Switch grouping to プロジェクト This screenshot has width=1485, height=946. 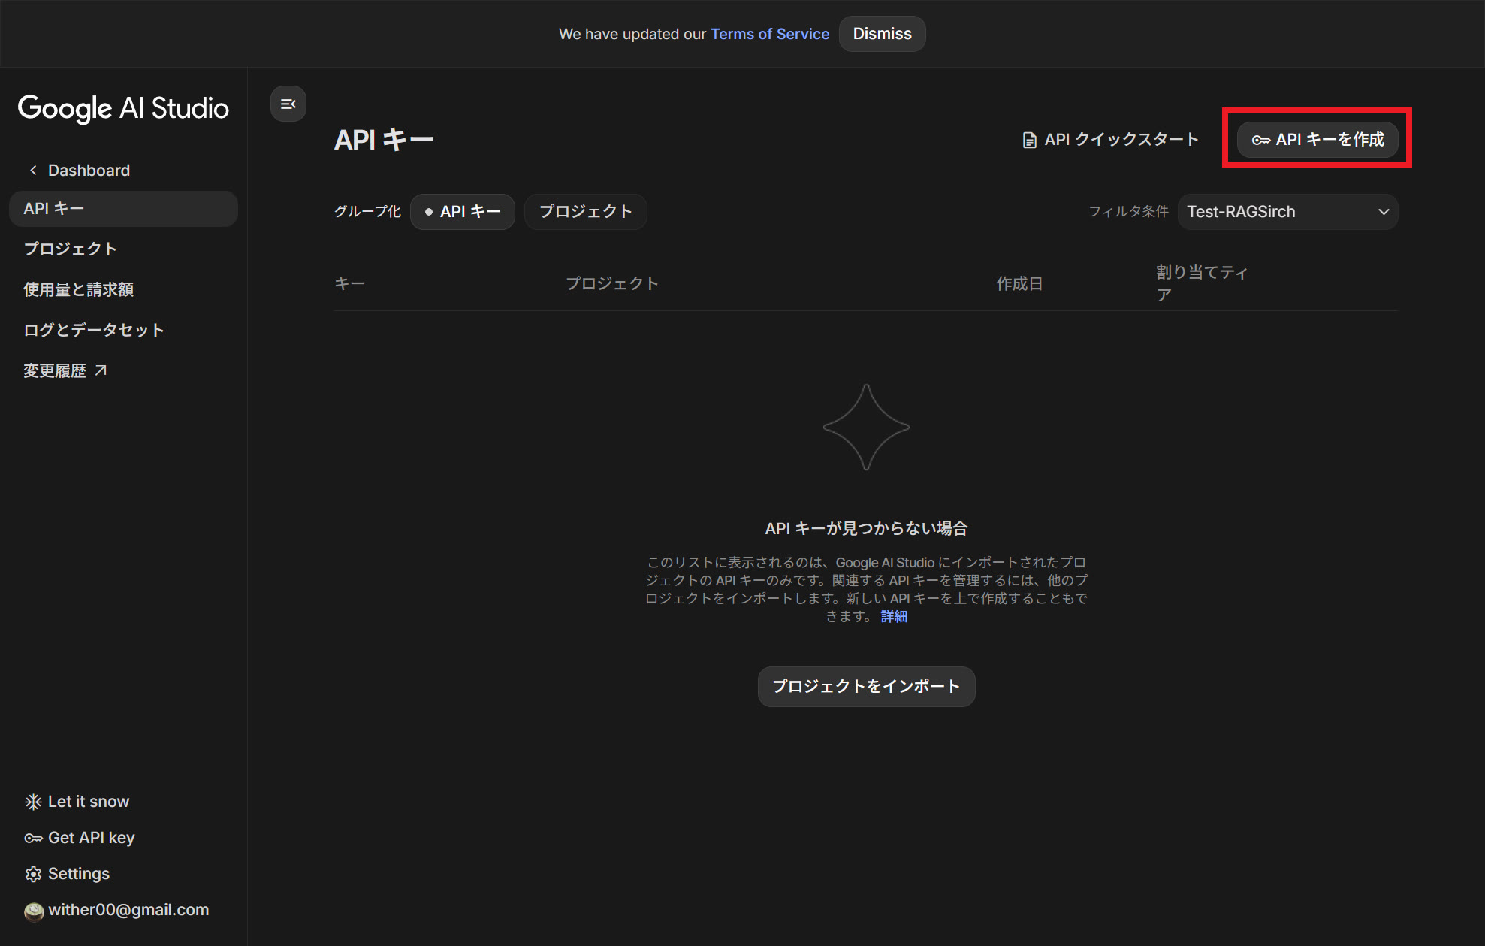coord(585,212)
